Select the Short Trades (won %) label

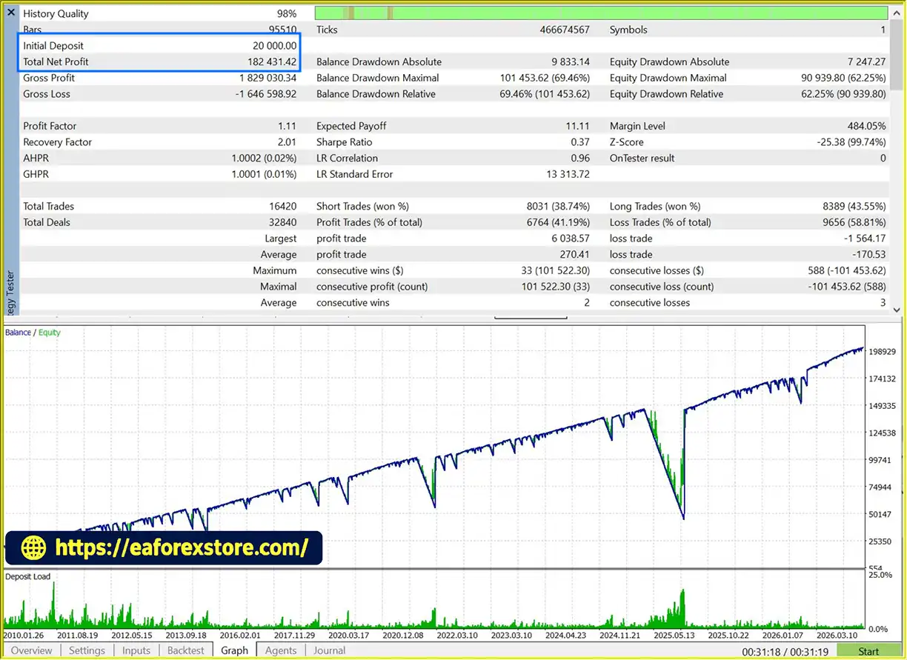click(362, 207)
